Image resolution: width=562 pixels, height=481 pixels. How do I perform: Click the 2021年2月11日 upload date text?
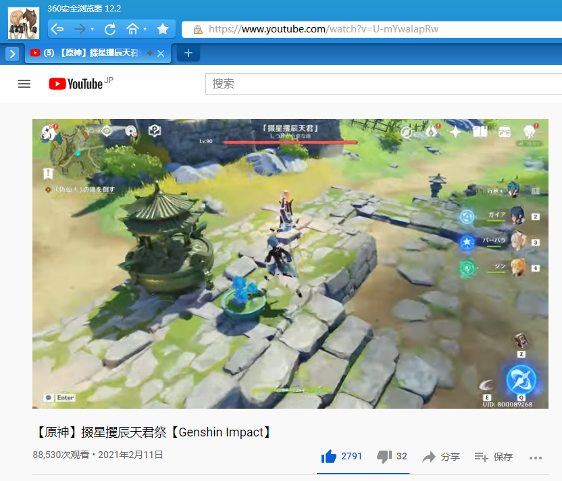(130, 455)
